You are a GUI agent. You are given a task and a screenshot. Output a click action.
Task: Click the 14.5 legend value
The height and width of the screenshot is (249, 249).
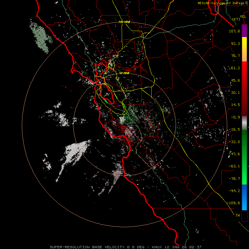pyautogui.click(x=235, y=105)
